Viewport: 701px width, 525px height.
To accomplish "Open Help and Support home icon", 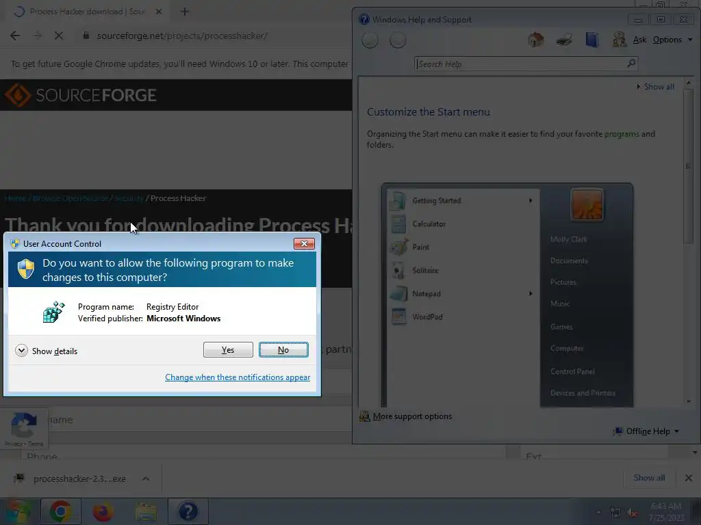I will (x=535, y=40).
